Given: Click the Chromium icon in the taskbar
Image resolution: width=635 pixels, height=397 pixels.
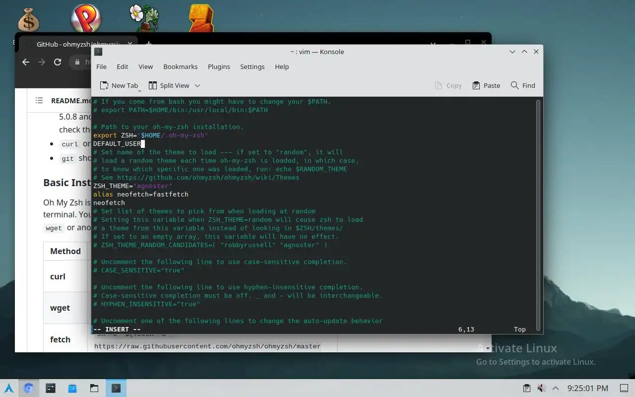Looking at the screenshot, I should [28, 388].
